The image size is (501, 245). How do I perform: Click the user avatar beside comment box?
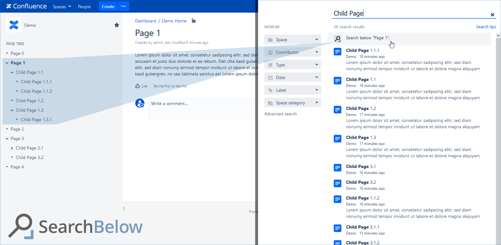140,103
